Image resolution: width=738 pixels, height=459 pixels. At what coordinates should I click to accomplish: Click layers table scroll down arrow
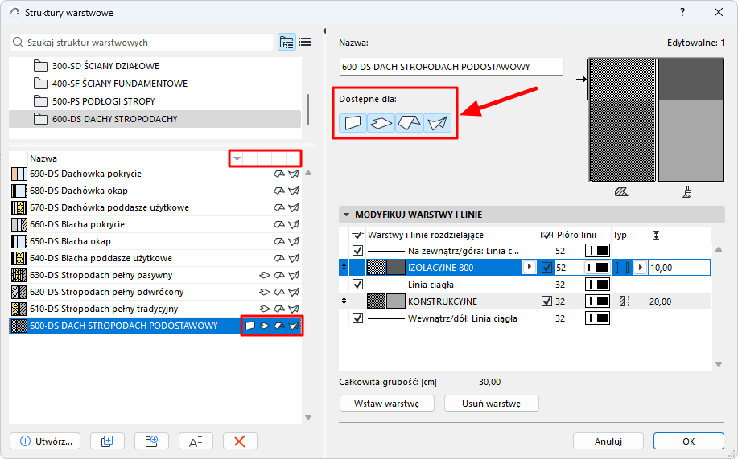718,364
